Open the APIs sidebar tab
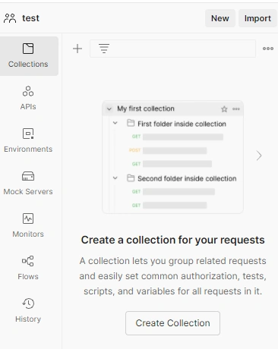278x349 pixels. click(28, 99)
